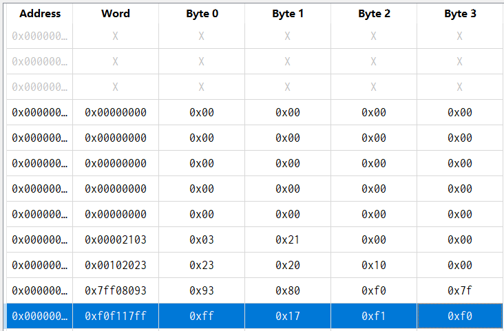Select the address cell of row 0x00102023
Viewport: 504px width, 331px height.
point(39,265)
